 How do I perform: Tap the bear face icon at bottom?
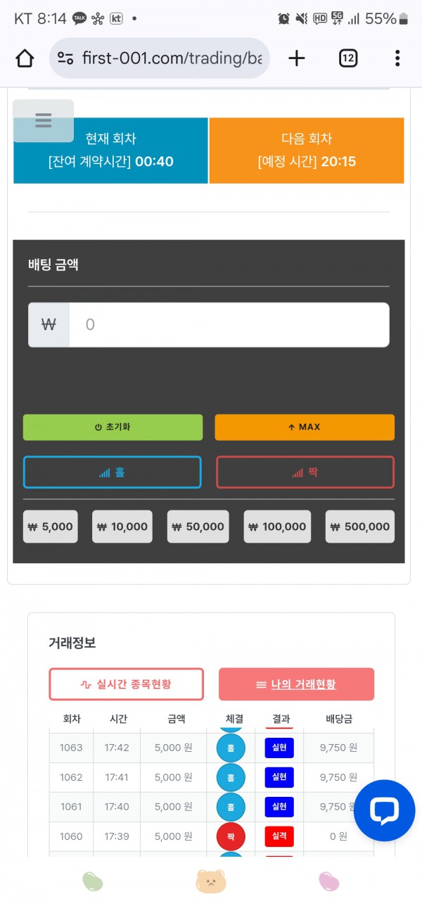[210, 881]
